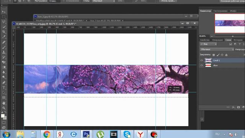
Task: Toggle pixel layer filter in Layers panel
Action: (230, 44)
